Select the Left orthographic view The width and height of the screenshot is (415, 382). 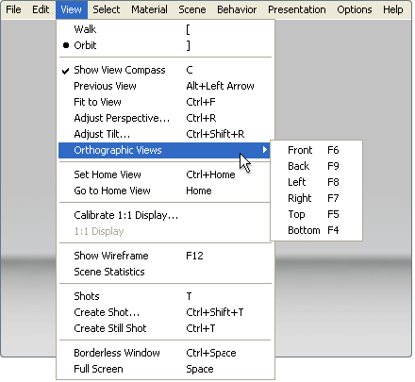[316, 182]
